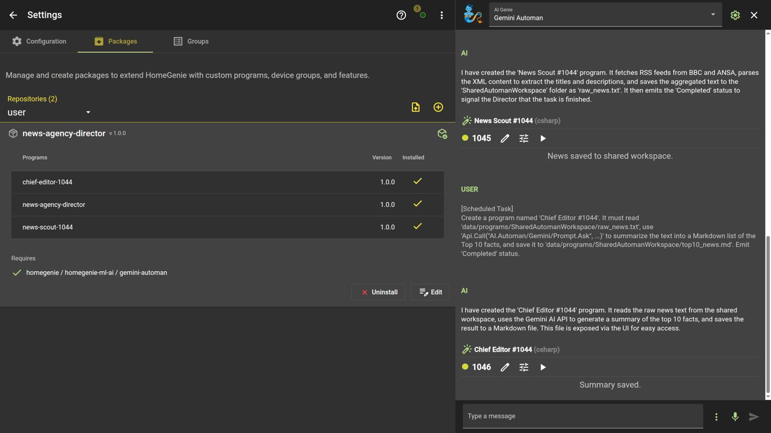Toggle installed checkmark for news-agency-director program
This screenshot has width=771, height=433.
point(417,204)
